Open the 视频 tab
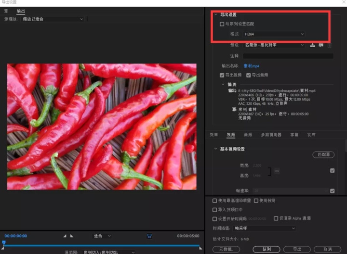The width and height of the screenshot is (347, 254). 231,135
